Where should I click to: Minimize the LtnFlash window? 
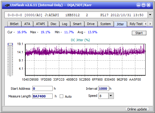(139, 5)
